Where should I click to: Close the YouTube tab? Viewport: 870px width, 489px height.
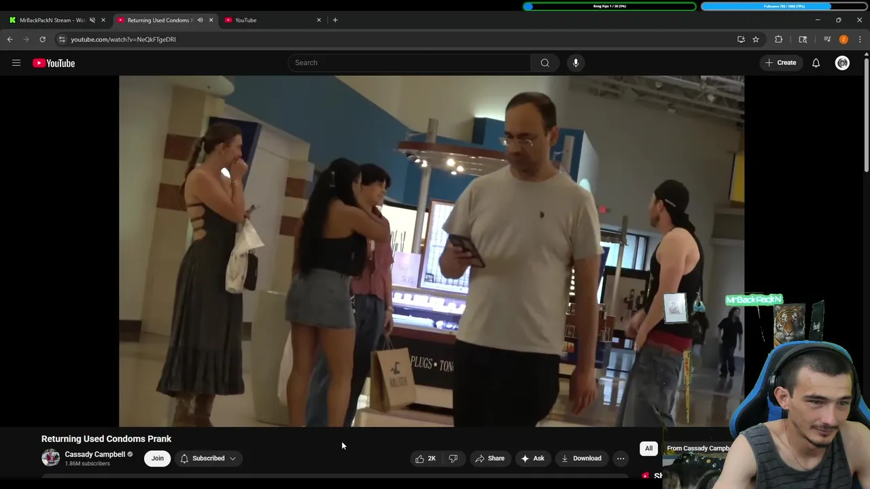point(319,20)
